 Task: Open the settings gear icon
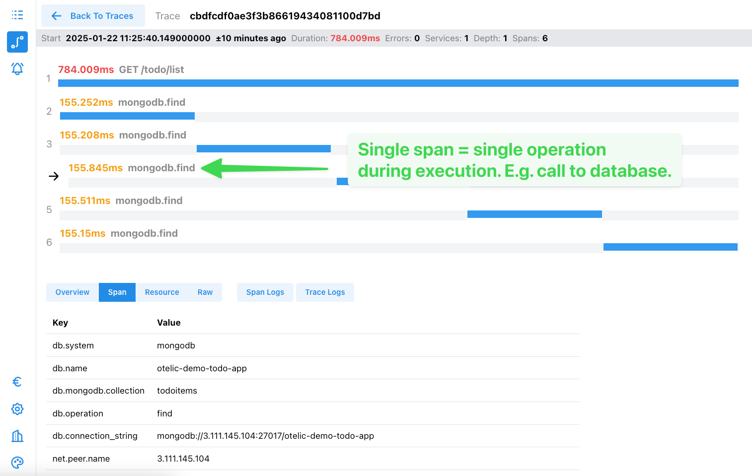pyautogui.click(x=17, y=409)
